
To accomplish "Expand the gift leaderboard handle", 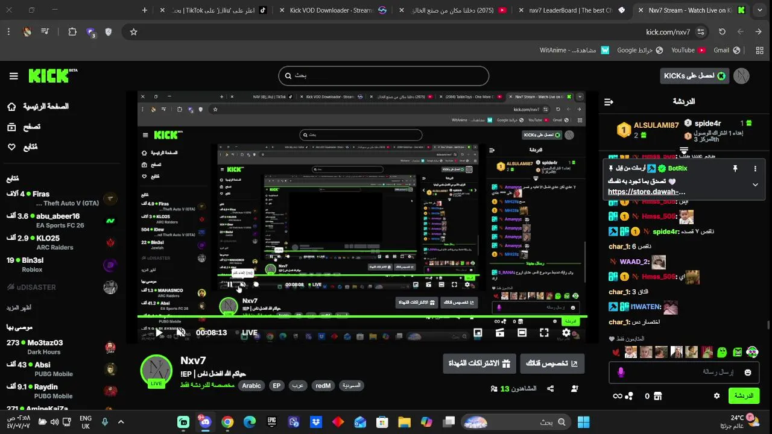I will click(x=684, y=149).
